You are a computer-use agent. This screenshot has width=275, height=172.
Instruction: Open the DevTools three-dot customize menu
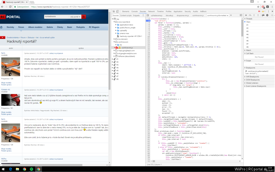(x=269, y=11)
